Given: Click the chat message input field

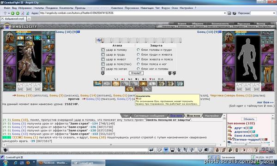Looking at the screenshot, I should click(78, 150).
